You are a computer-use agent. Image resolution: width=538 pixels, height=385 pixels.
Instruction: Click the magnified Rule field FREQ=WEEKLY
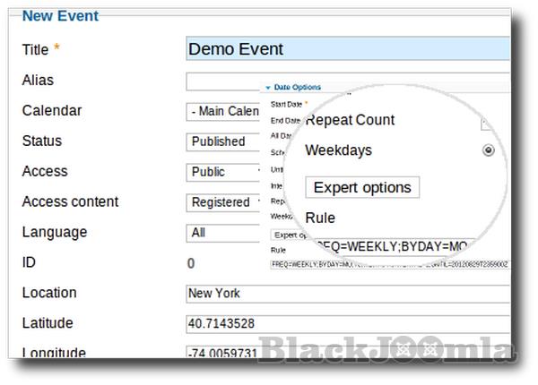[x=393, y=244]
